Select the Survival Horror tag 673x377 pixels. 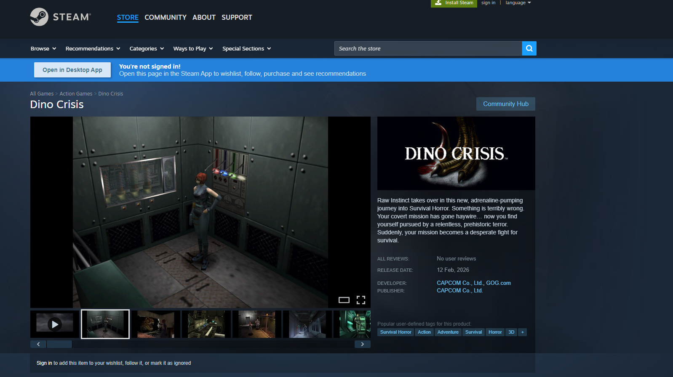395,332
